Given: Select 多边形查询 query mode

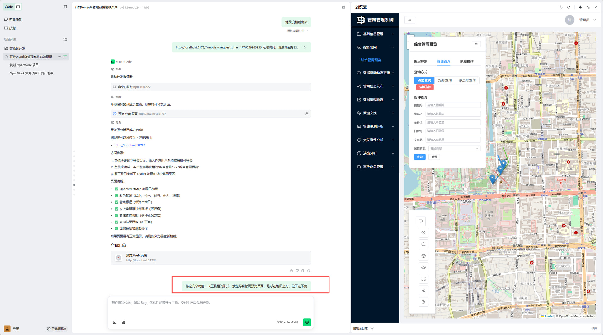Looking at the screenshot, I should click(x=467, y=80).
